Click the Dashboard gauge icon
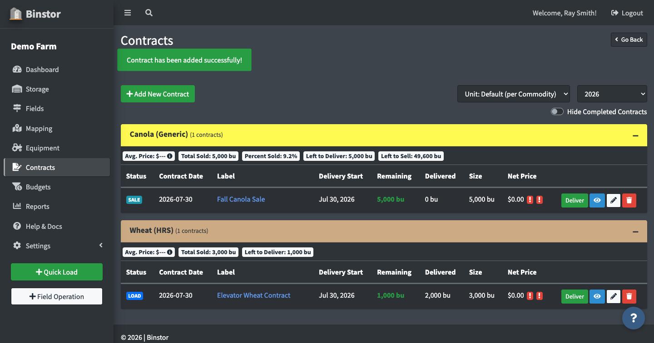The image size is (654, 343). pos(17,69)
